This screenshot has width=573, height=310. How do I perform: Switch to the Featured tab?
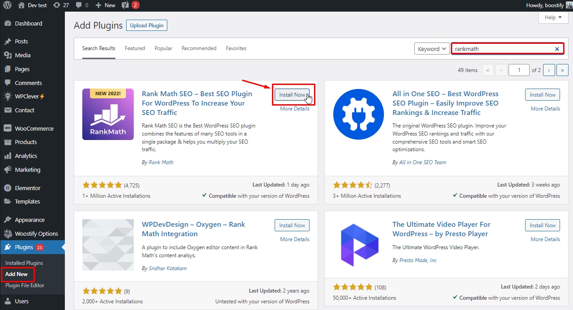click(x=135, y=48)
